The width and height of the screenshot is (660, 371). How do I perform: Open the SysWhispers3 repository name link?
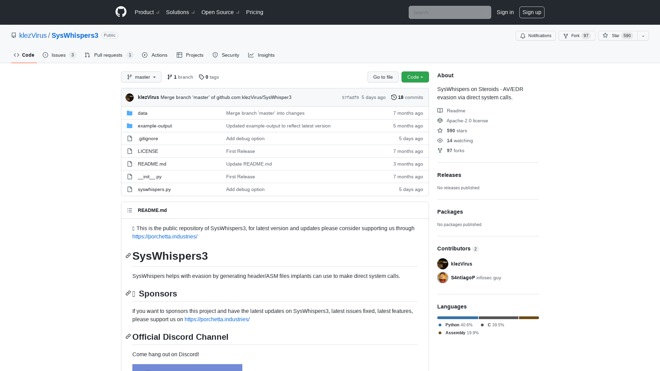pos(75,35)
